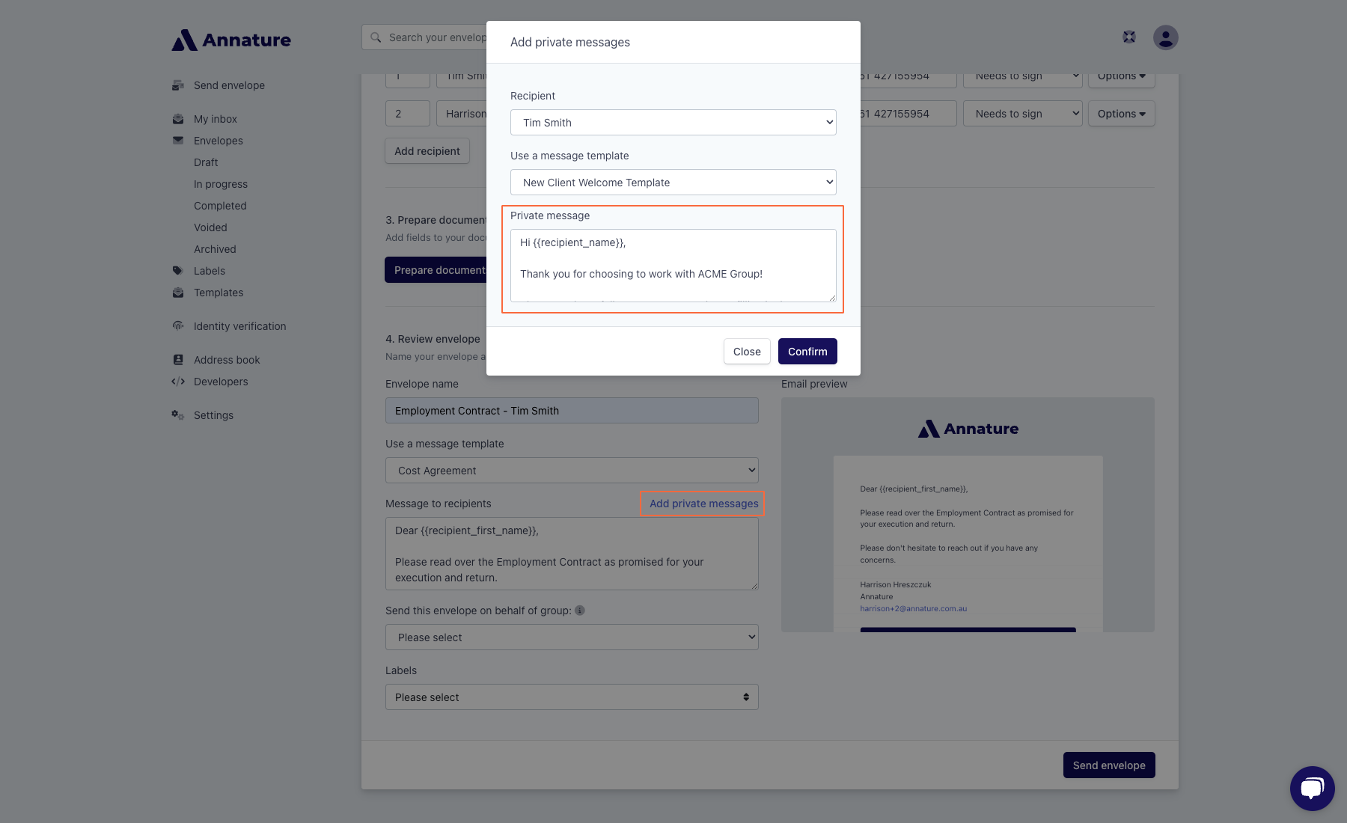
Task: Open the Recipient dropdown showing Tim Smith
Action: tap(673, 123)
